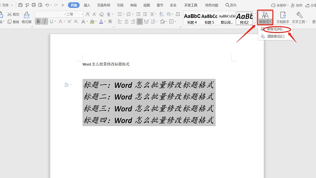Toggle justified text alignment button
This screenshot has height=178, width=316.
pyautogui.click(x=140, y=21)
